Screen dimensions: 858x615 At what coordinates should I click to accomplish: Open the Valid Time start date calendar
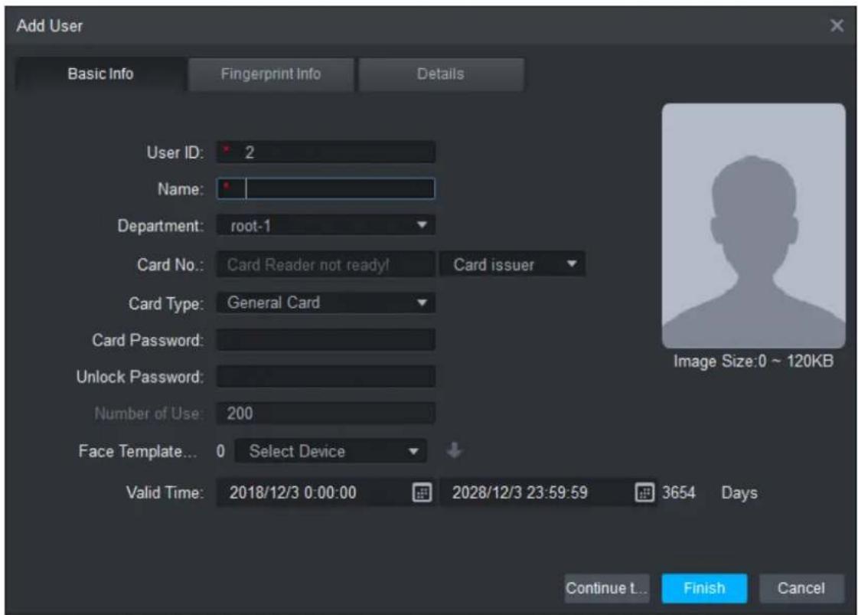click(421, 492)
